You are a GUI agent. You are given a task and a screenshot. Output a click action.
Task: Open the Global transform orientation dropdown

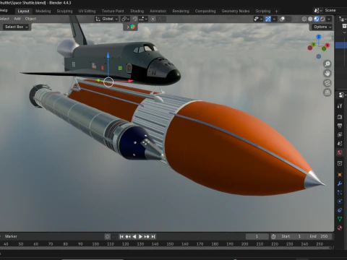pos(107,19)
